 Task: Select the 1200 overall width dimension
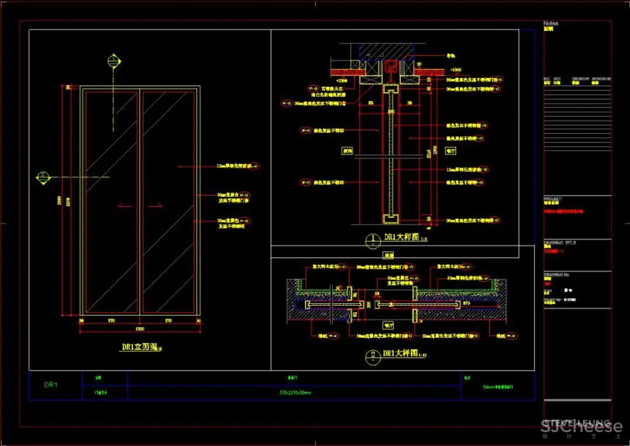click(140, 329)
